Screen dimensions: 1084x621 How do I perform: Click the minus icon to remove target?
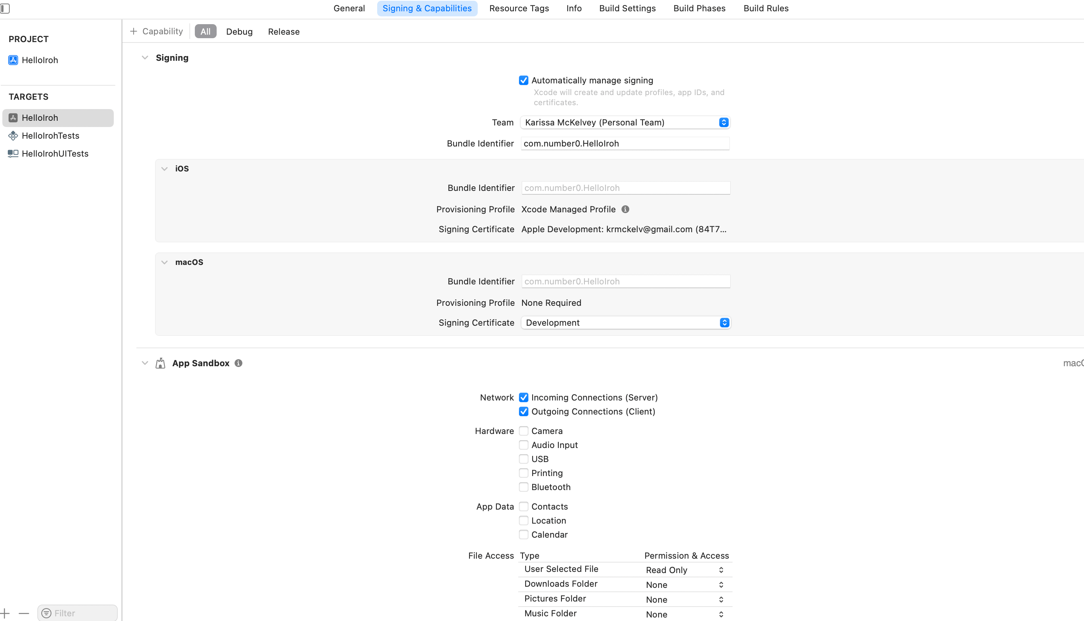point(24,613)
